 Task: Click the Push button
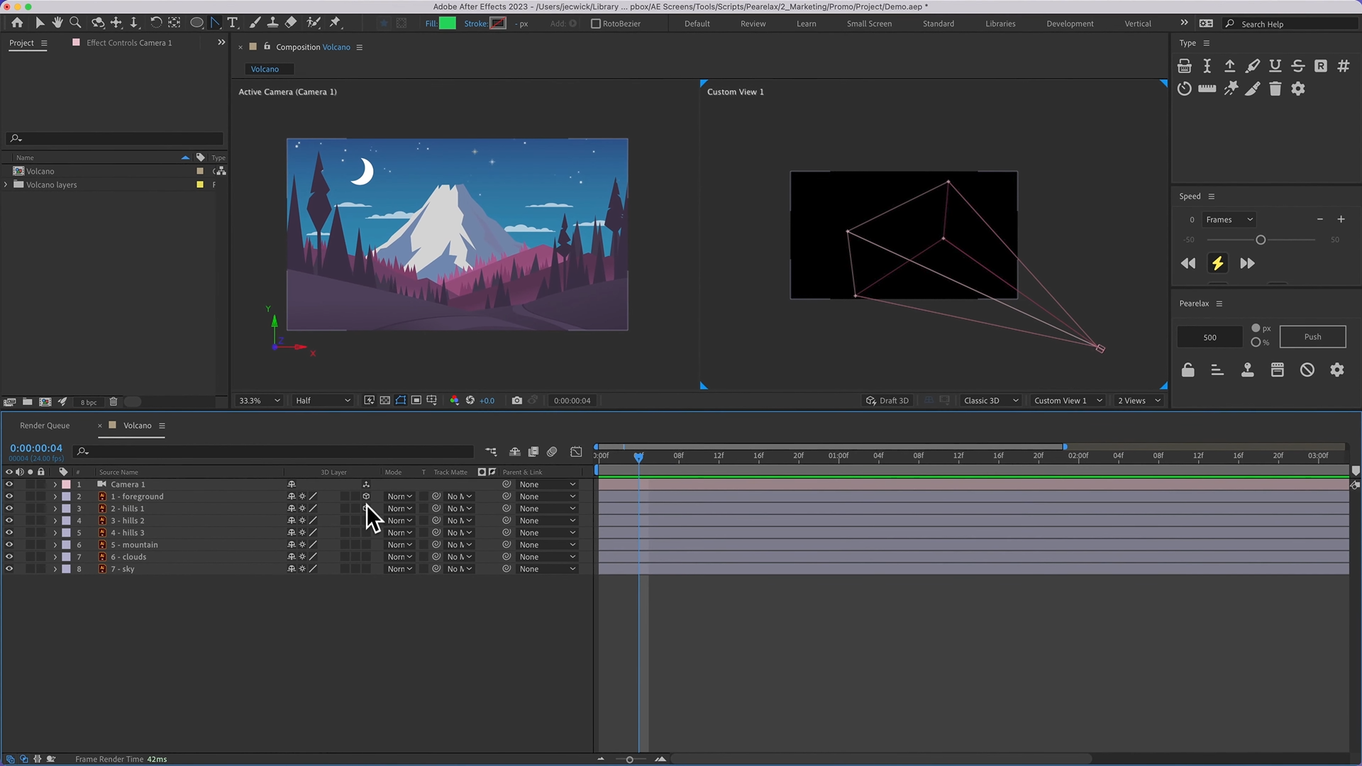point(1312,337)
